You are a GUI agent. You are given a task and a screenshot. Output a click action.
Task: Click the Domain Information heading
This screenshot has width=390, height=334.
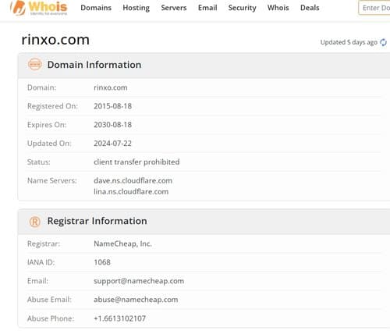tap(94, 65)
